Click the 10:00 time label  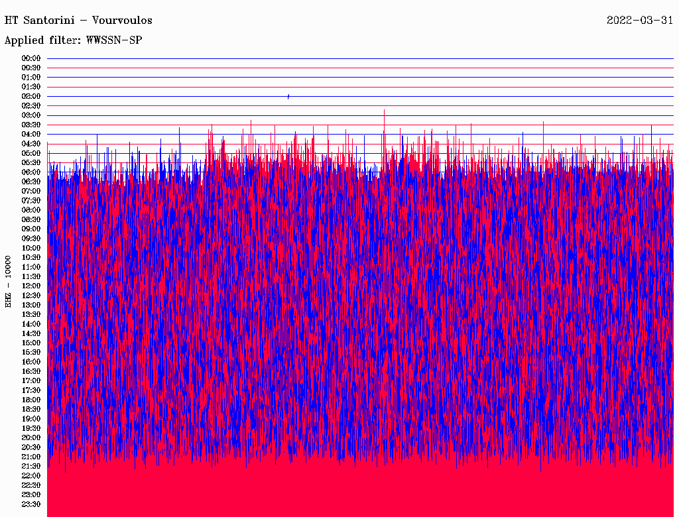click(x=31, y=248)
